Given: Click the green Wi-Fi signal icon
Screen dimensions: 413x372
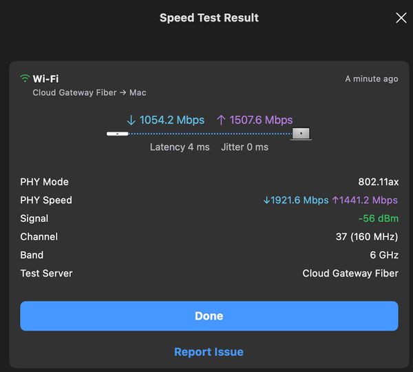Looking at the screenshot, I should (x=25, y=79).
